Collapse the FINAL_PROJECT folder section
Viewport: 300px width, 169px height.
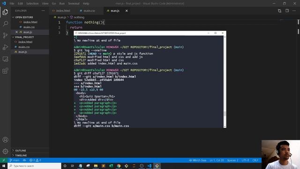tap(30, 37)
